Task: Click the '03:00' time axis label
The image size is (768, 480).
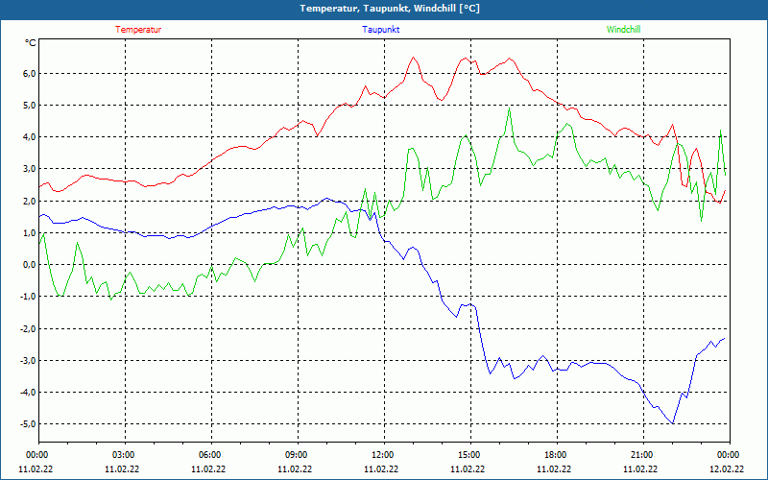Action: (123, 455)
